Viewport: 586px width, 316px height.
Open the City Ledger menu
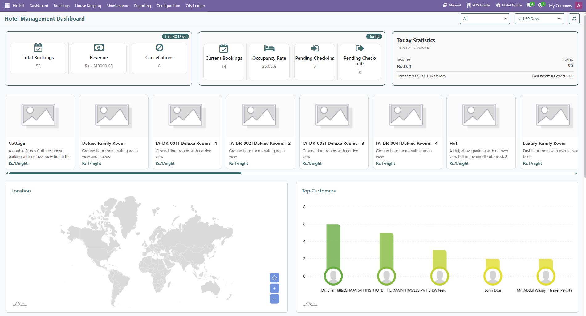(195, 6)
